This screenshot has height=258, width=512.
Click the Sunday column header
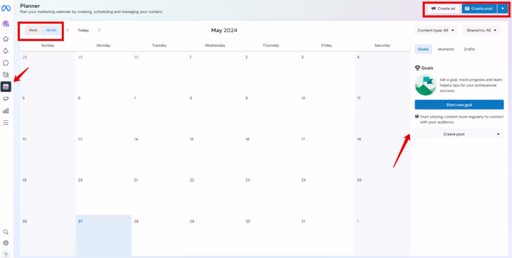click(48, 45)
